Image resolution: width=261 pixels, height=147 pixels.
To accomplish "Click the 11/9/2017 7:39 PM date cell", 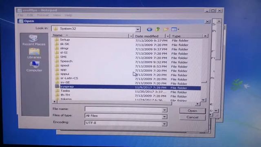I will tap(150, 87).
